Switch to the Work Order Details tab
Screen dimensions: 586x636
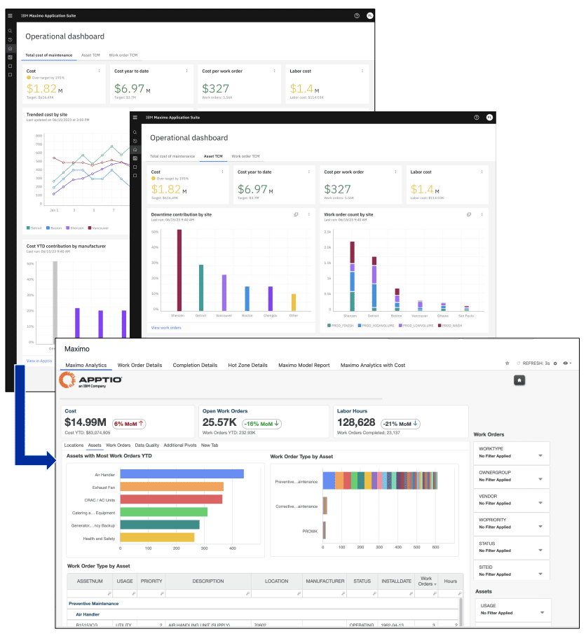[139, 365]
